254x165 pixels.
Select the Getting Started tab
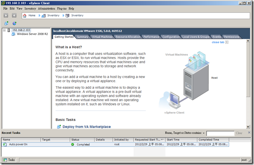coord(64,37)
